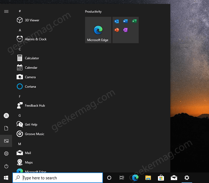
Task: Click the 'G' letter group header
Action: 20,115
